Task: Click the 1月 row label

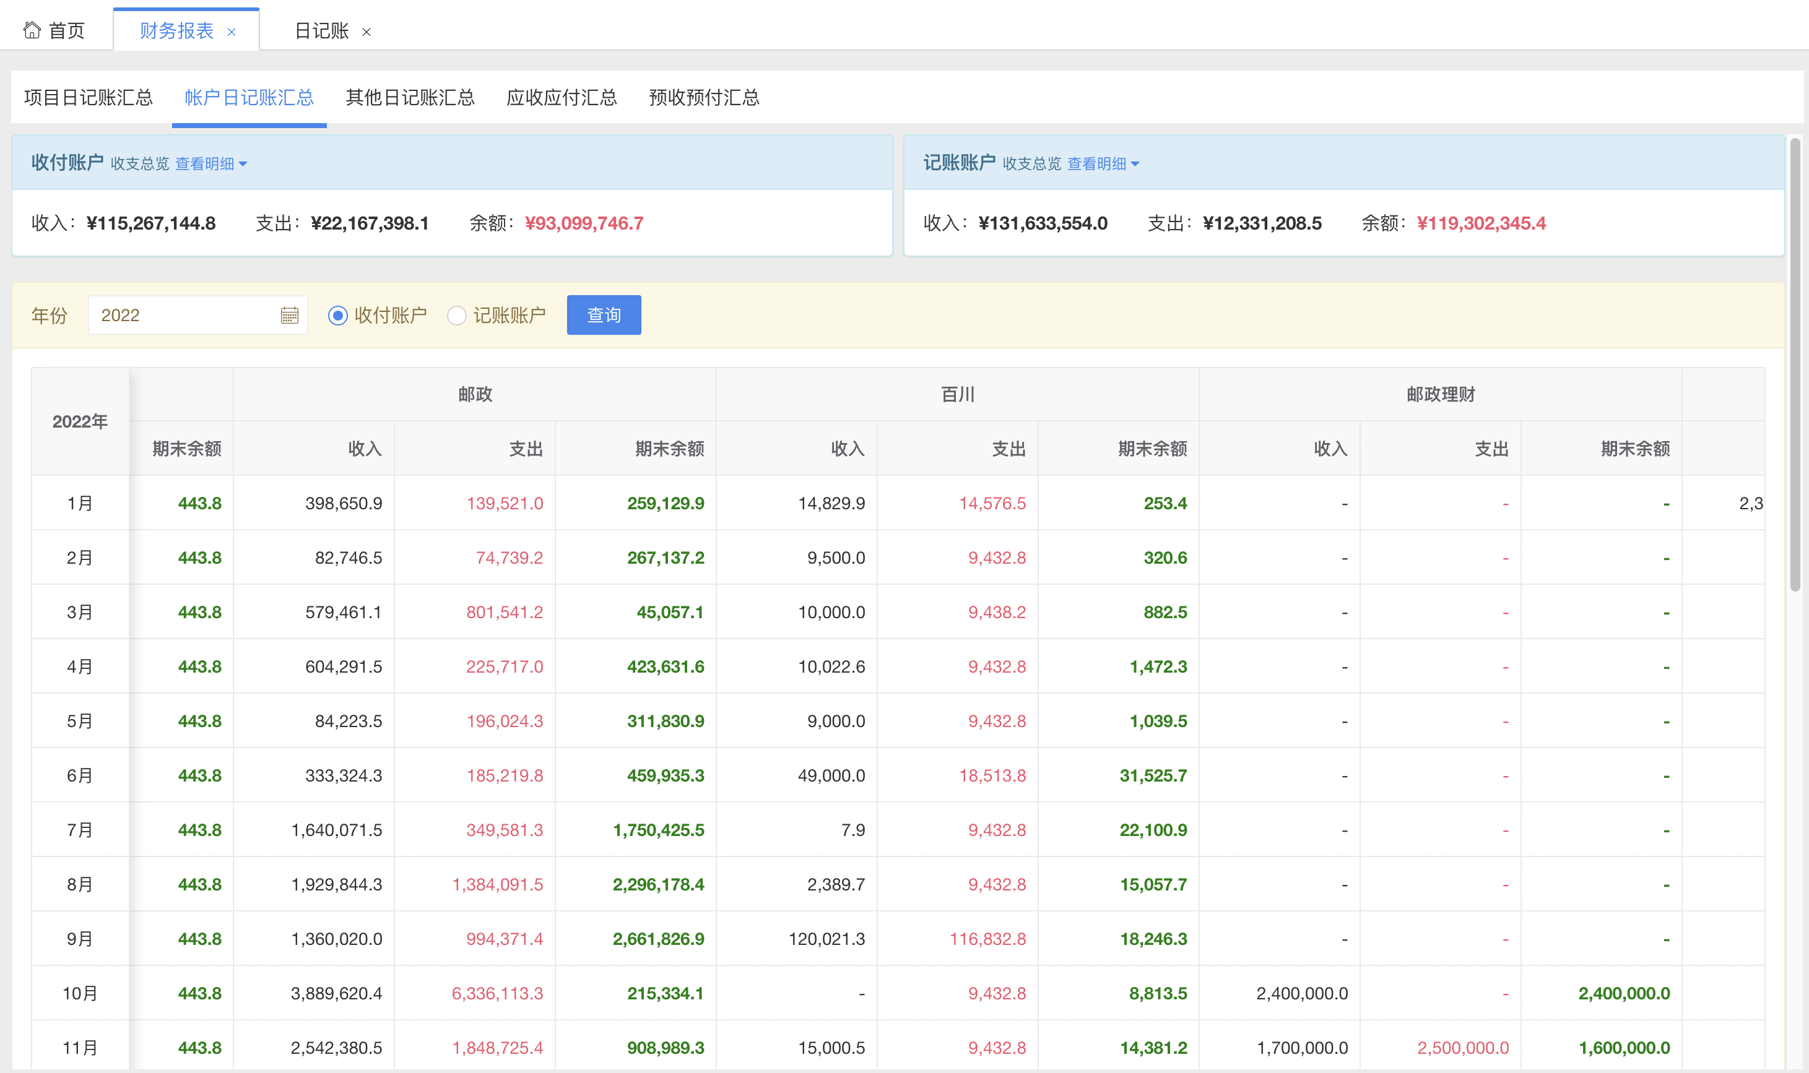Action: (x=80, y=503)
